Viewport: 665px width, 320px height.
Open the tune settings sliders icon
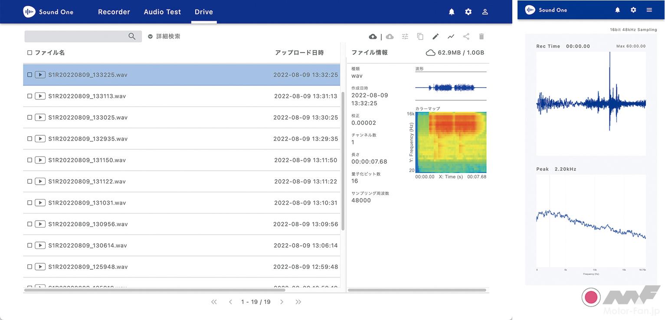click(405, 37)
